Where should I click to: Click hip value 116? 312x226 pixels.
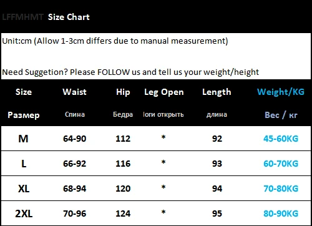(123, 164)
